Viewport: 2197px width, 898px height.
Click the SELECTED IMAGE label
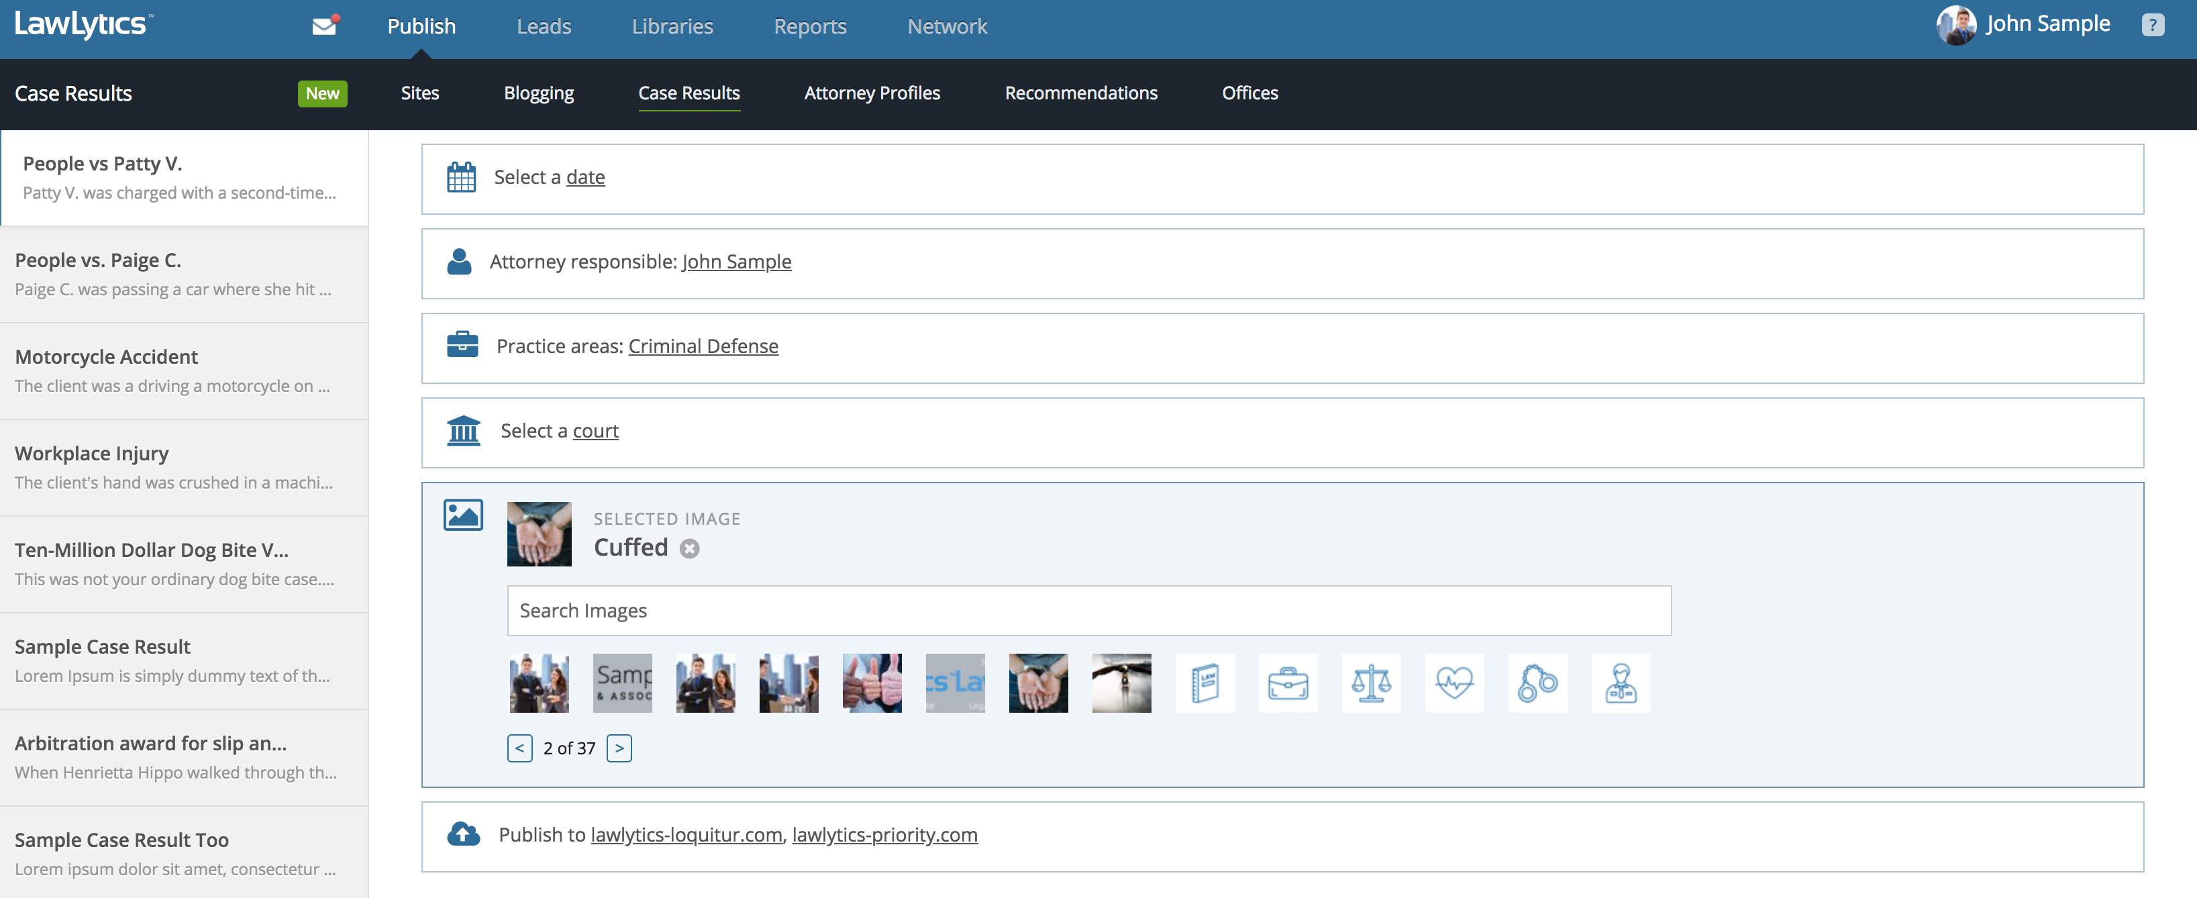[667, 519]
